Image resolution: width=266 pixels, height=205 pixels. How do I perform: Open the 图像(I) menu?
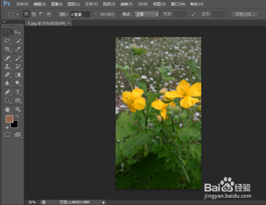click(x=56, y=4)
